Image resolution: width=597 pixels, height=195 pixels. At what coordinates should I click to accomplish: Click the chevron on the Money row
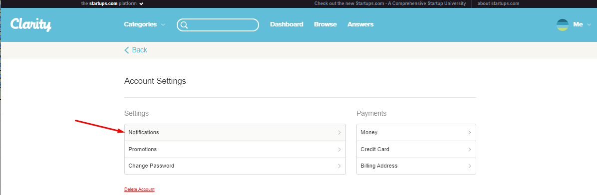click(469, 133)
